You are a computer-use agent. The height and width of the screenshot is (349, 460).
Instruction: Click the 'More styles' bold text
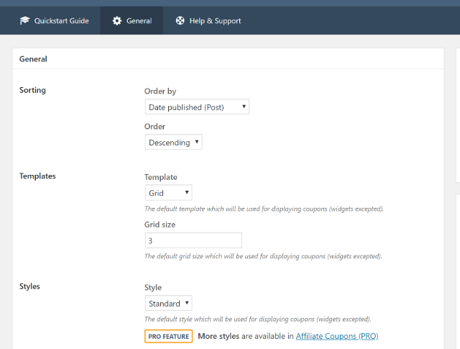tap(218, 336)
